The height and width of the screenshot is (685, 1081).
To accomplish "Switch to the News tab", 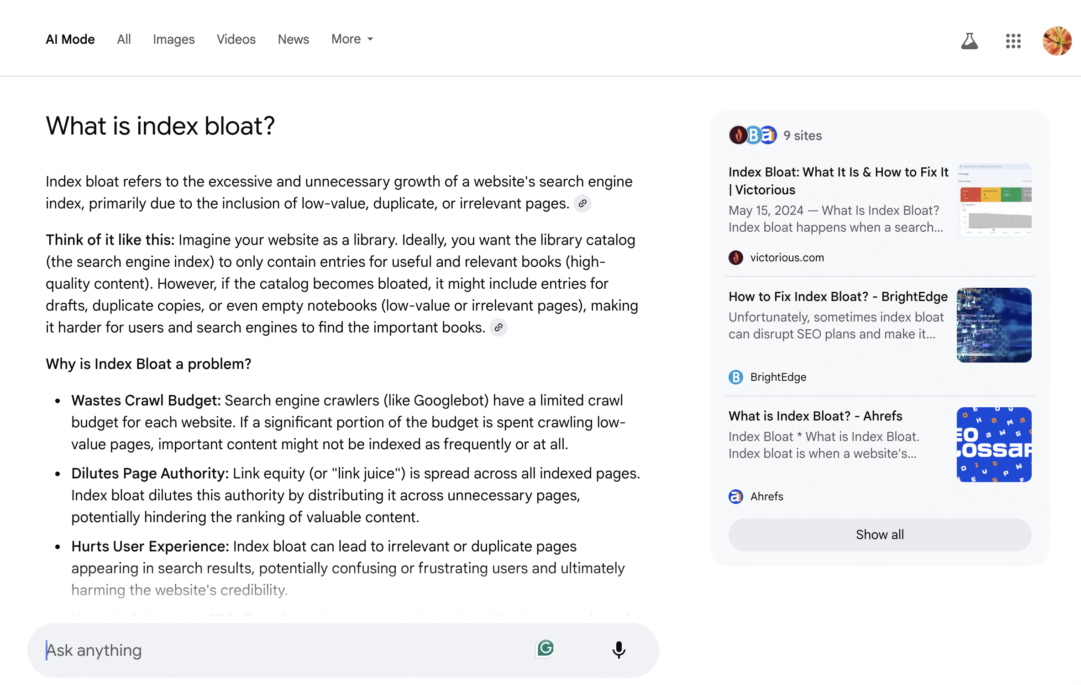I will (x=294, y=39).
